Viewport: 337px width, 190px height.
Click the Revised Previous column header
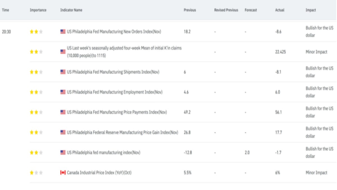tap(226, 10)
